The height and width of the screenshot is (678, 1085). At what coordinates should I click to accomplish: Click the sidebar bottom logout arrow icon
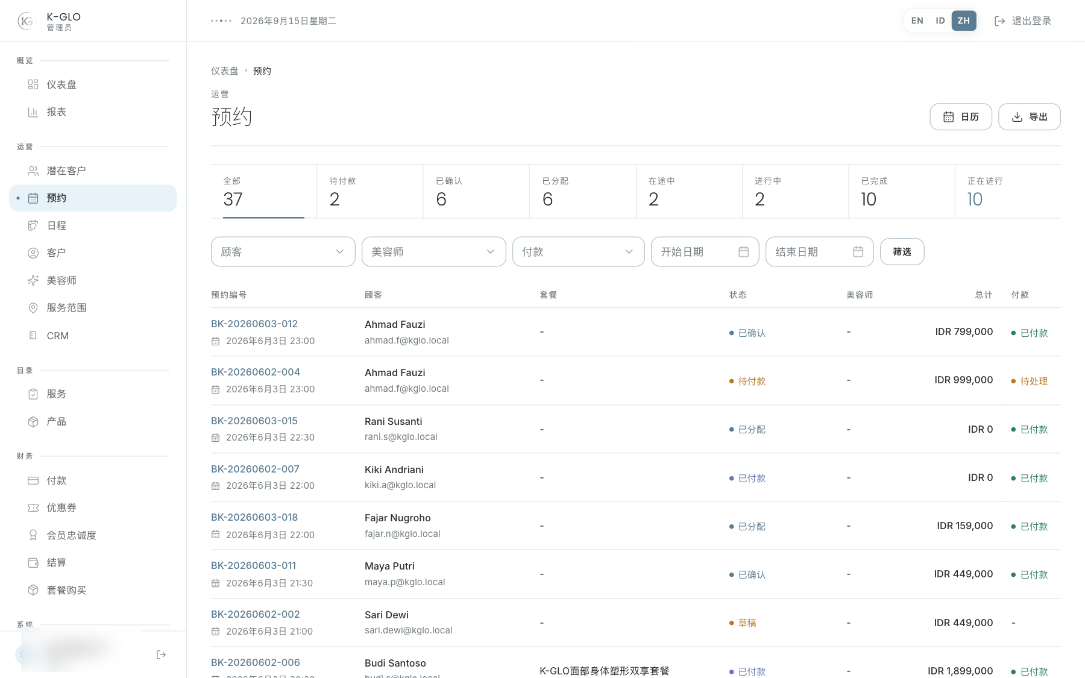(161, 654)
